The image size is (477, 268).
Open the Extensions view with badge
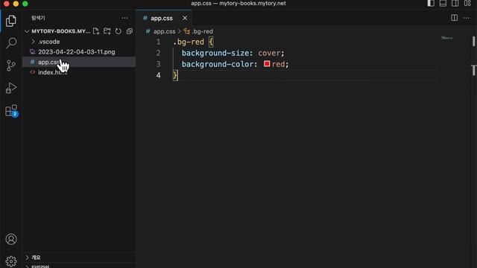tap(12, 111)
